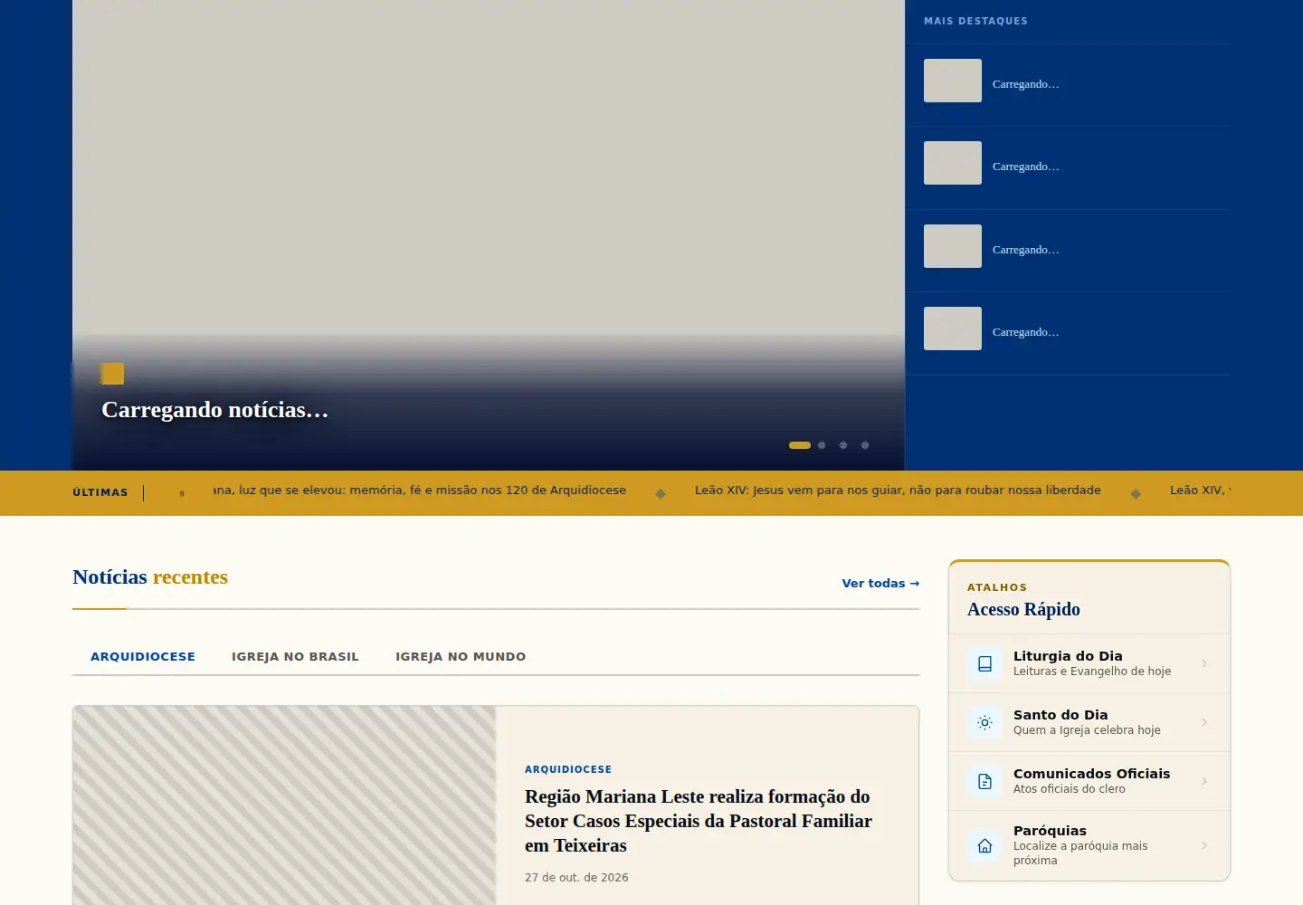Click the Liturgia do Dia book icon
This screenshot has height=905, width=1303.
984,663
